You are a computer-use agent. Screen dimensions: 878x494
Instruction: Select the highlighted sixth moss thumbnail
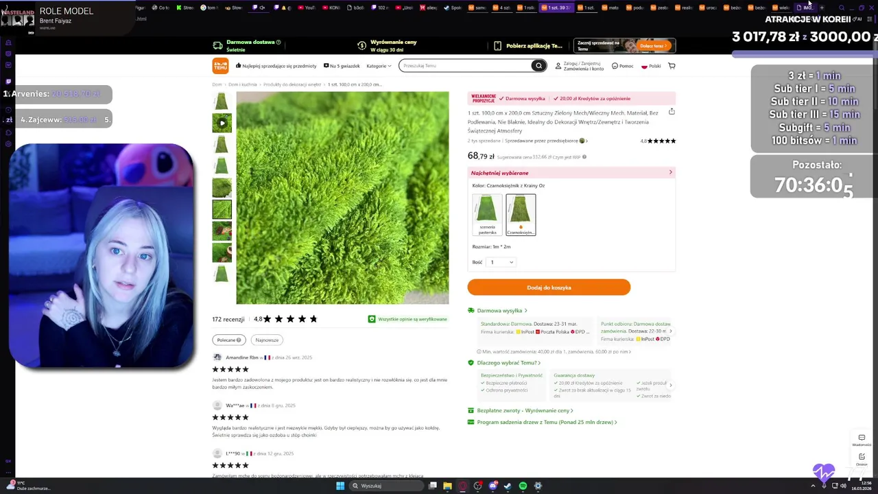[x=222, y=209]
